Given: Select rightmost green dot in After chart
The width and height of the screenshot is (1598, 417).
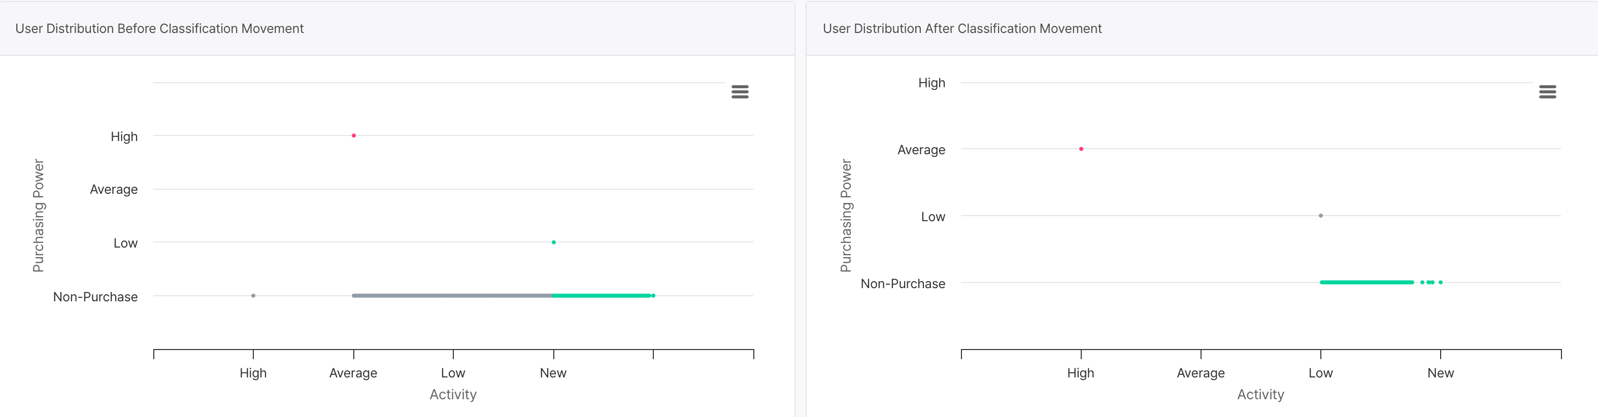Looking at the screenshot, I should point(1441,283).
